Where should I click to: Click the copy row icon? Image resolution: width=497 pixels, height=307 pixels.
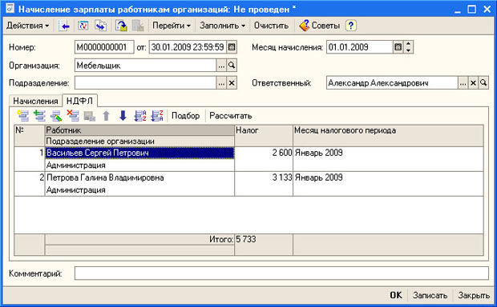[x=39, y=116]
